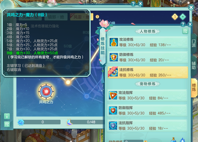Click the 共鸣之力 resonance orb icon

(x=46, y=92)
